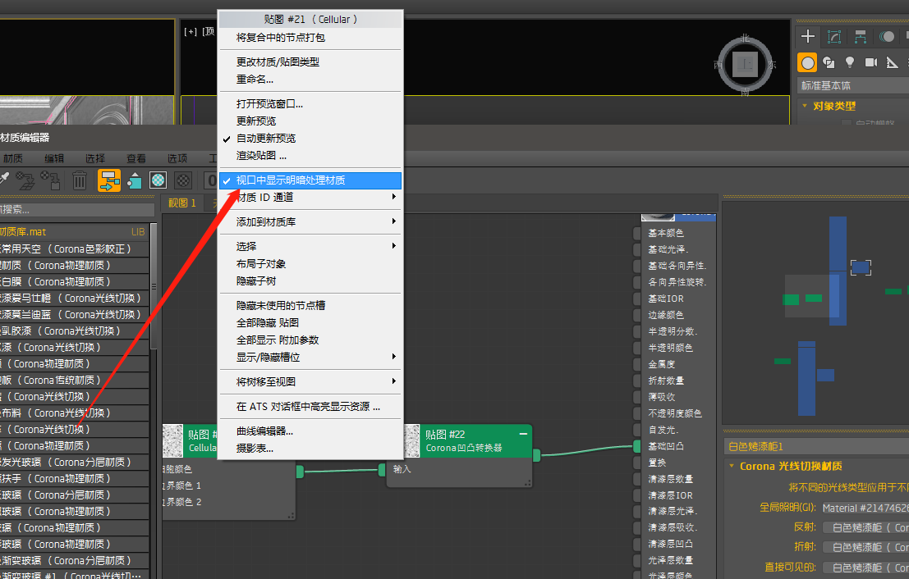Toggle 视口中显示明暗处理材质 menu option
This screenshot has width=909, height=579.
pos(310,180)
